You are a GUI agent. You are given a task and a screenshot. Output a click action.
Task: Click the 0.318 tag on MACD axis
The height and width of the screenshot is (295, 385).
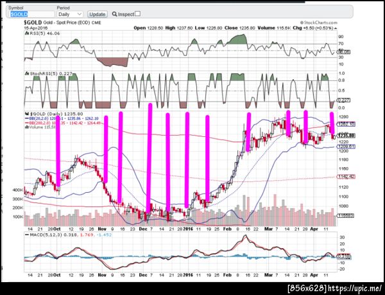[x=345, y=257]
